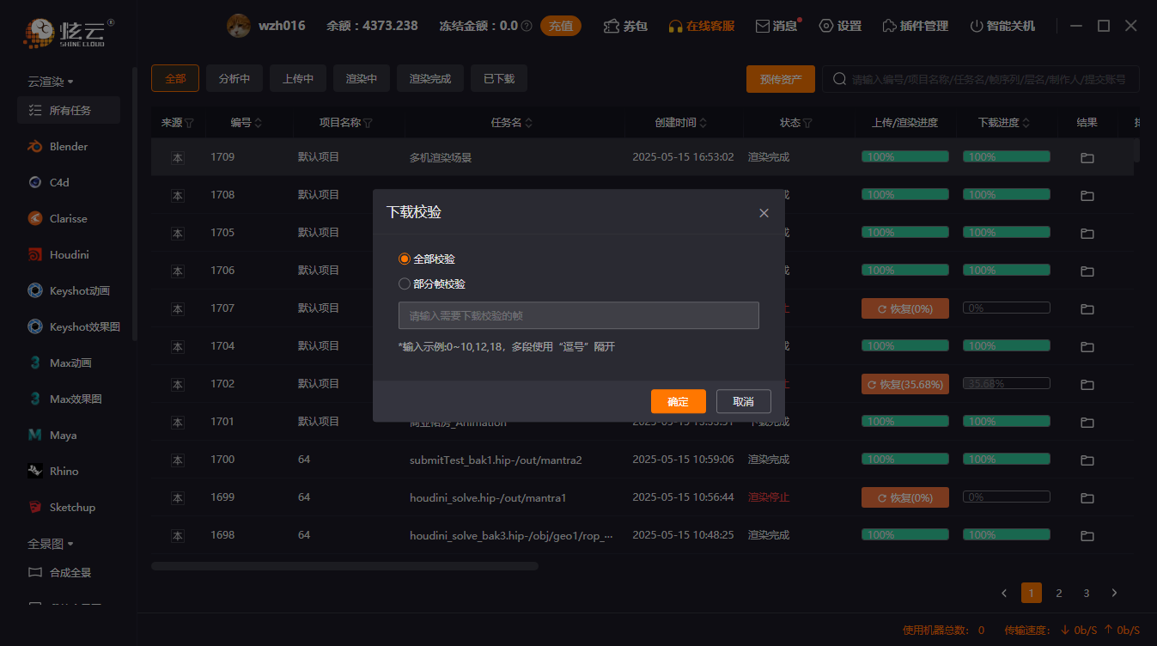Open result folder for task 1700
Screen dimensions: 1157x646
click(1087, 460)
